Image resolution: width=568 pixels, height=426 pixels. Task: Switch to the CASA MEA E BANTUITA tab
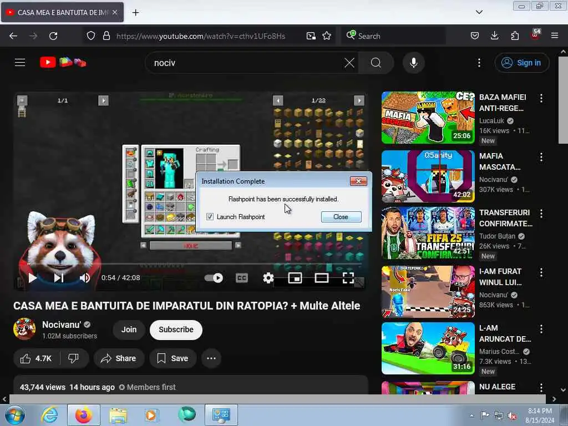(62, 12)
